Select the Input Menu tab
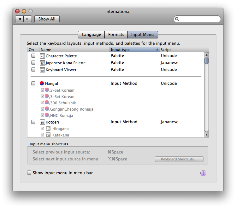Screen dimensions: 236x208 click(143, 35)
